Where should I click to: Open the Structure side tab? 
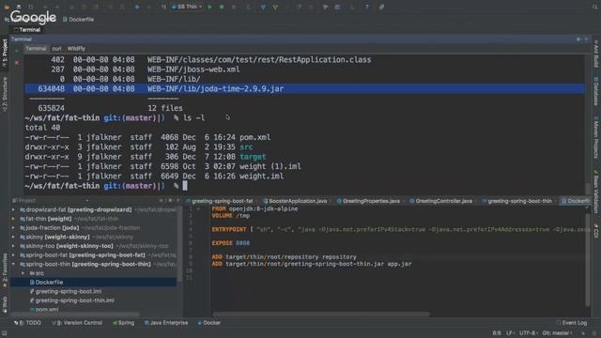pyautogui.click(x=5, y=94)
